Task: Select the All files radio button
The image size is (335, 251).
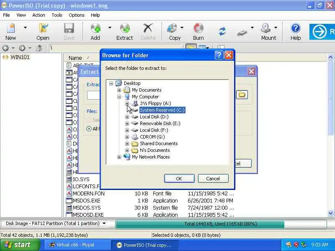Action: [x=89, y=129]
